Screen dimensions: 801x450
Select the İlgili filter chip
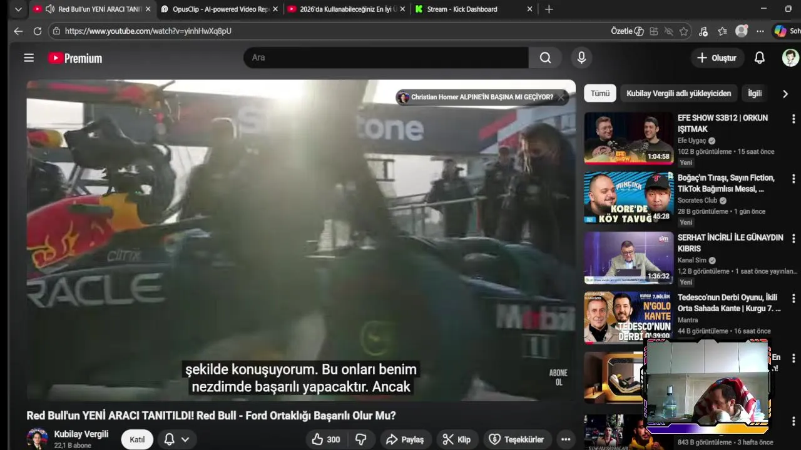coord(755,93)
